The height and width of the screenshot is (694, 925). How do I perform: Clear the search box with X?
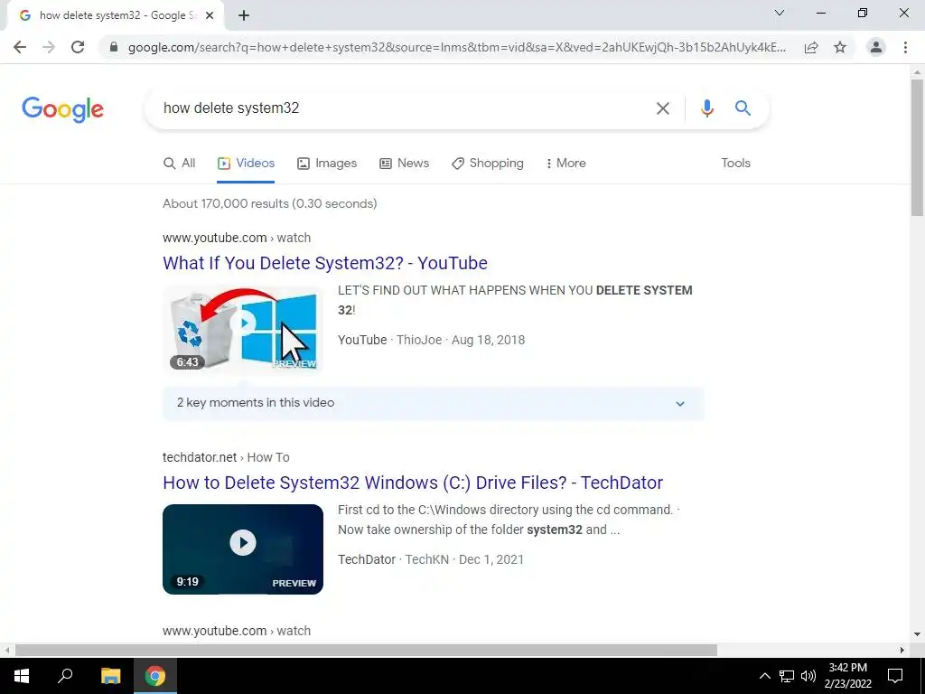(663, 108)
